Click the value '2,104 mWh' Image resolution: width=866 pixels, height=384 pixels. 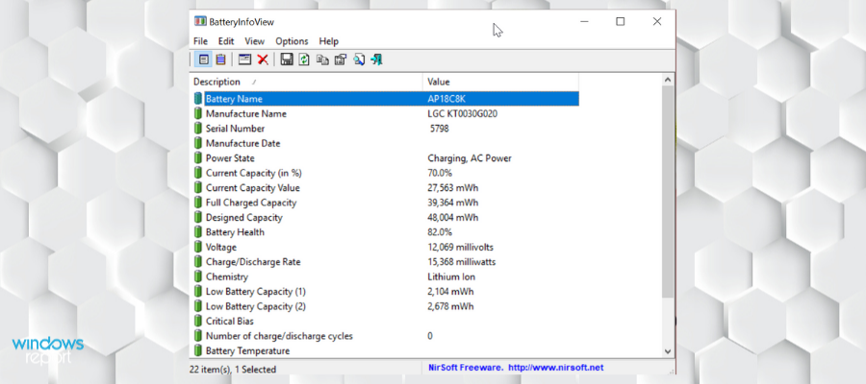point(450,292)
